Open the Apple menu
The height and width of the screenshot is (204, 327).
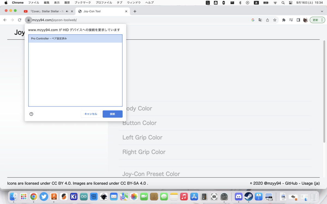(x=6, y=3)
